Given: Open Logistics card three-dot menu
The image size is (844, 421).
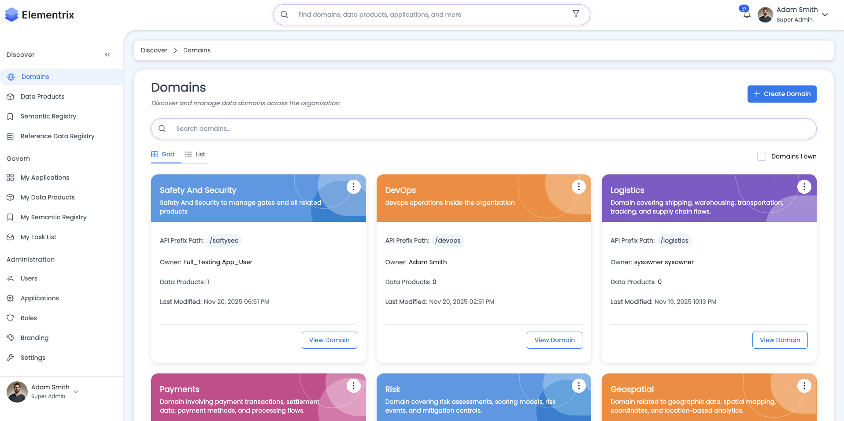Looking at the screenshot, I should click(804, 187).
